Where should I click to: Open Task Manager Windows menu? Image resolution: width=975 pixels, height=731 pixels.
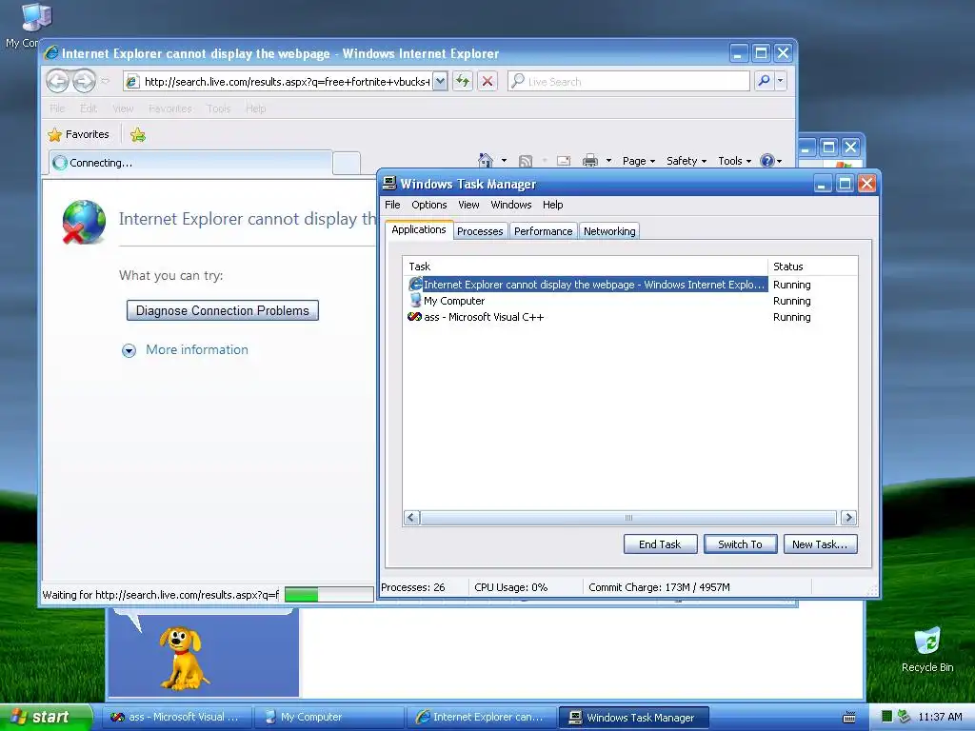coord(511,205)
